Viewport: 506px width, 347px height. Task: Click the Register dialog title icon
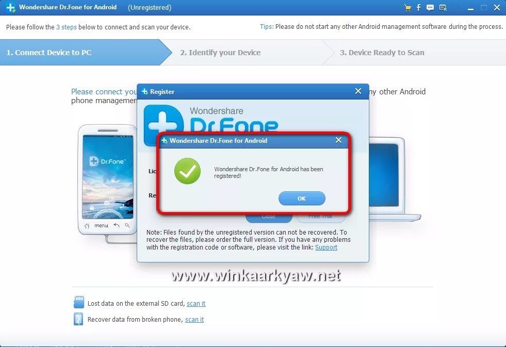click(x=145, y=92)
